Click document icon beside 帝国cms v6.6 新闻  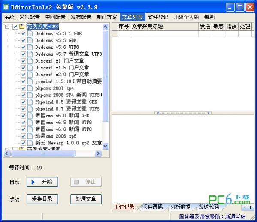(30, 129)
